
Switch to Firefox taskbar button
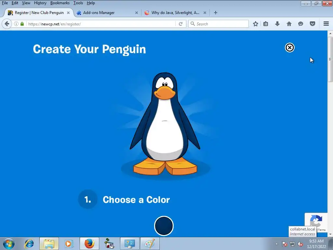coord(89,243)
